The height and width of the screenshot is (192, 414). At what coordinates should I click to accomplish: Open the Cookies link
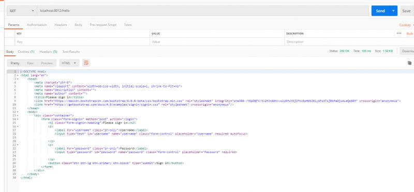405,25
